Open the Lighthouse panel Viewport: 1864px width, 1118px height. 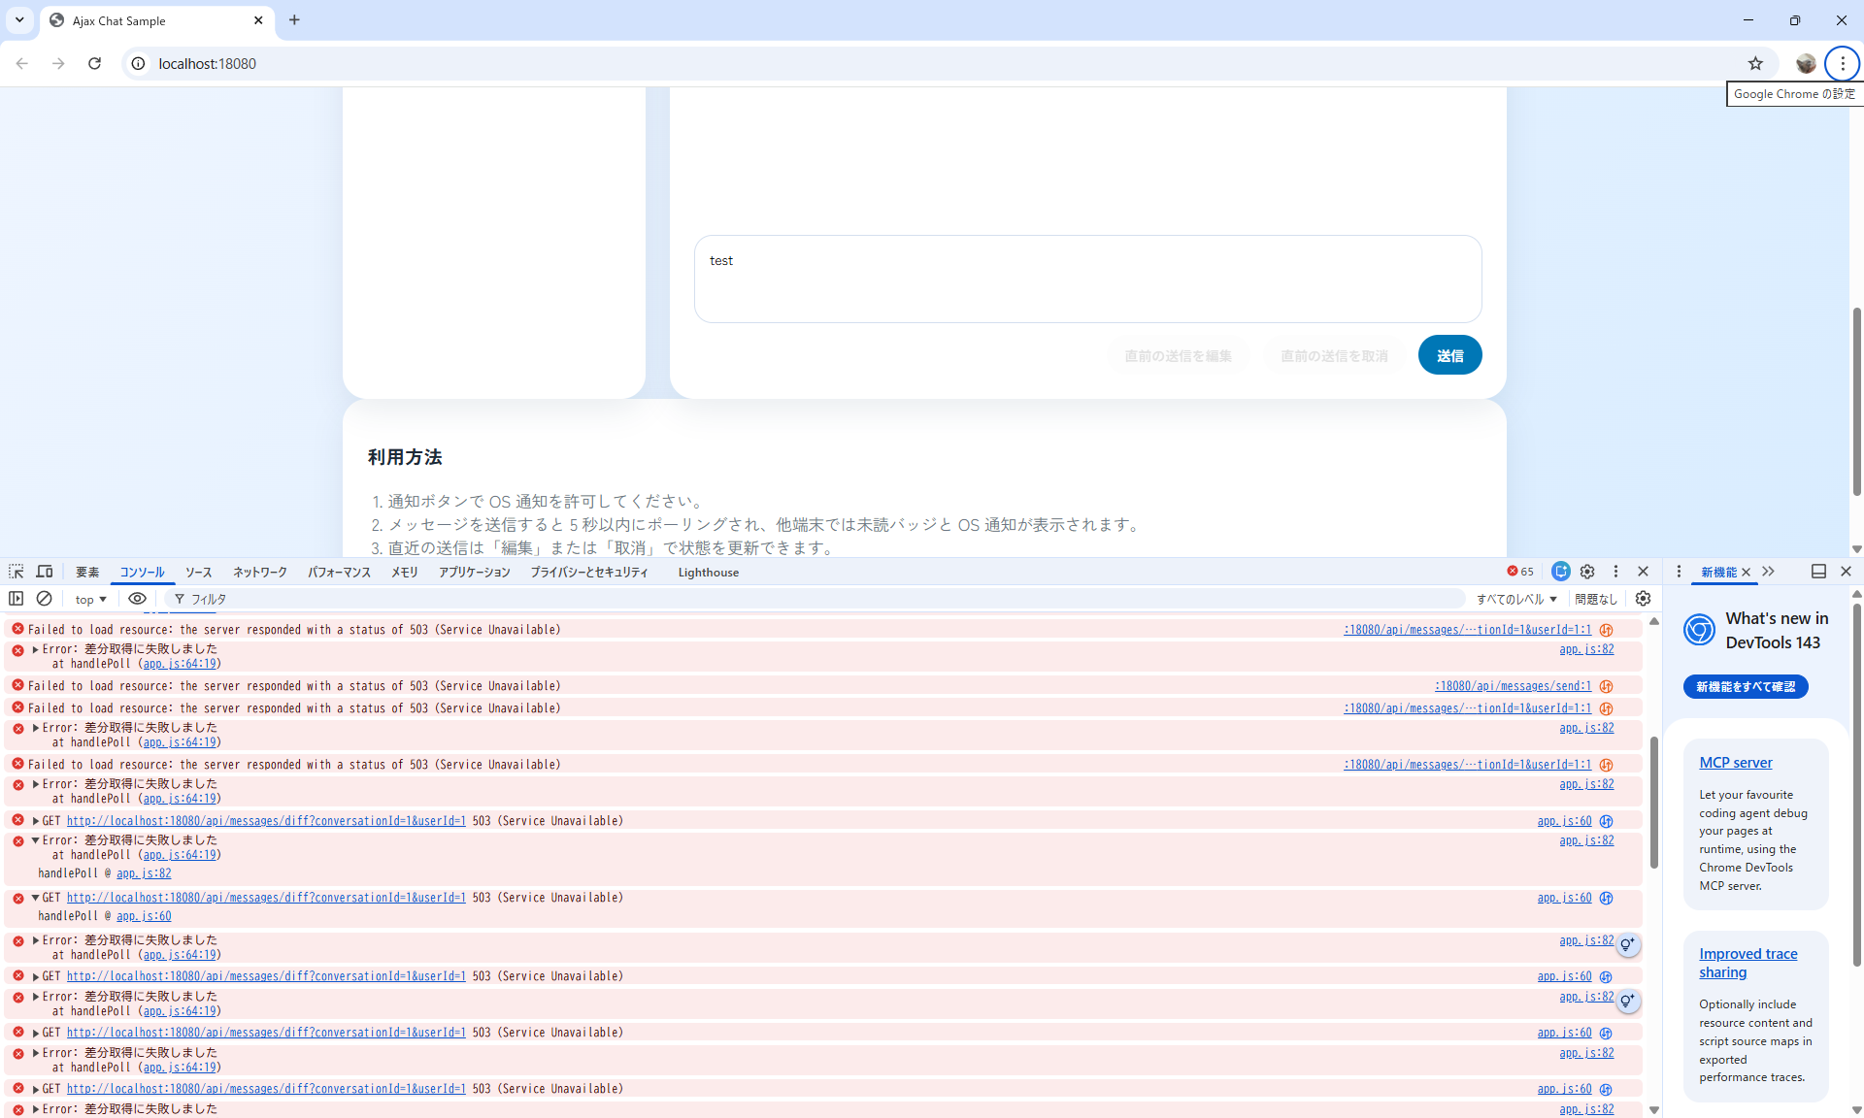(709, 572)
